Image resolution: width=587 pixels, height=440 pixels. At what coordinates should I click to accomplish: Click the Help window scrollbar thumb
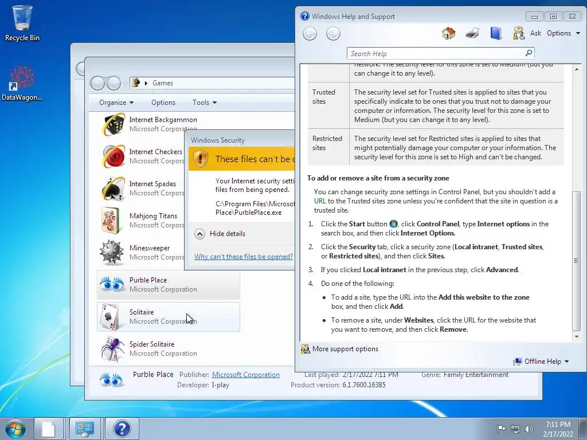[577, 261]
